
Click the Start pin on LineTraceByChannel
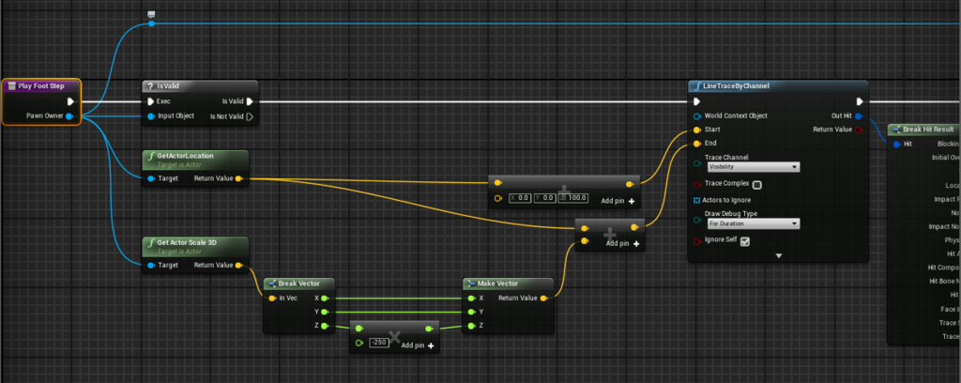pos(696,130)
